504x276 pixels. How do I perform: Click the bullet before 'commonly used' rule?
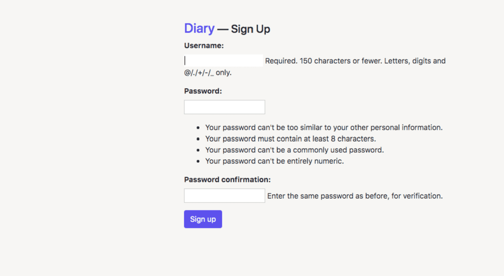pyautogui.click(x=197, y=150)
